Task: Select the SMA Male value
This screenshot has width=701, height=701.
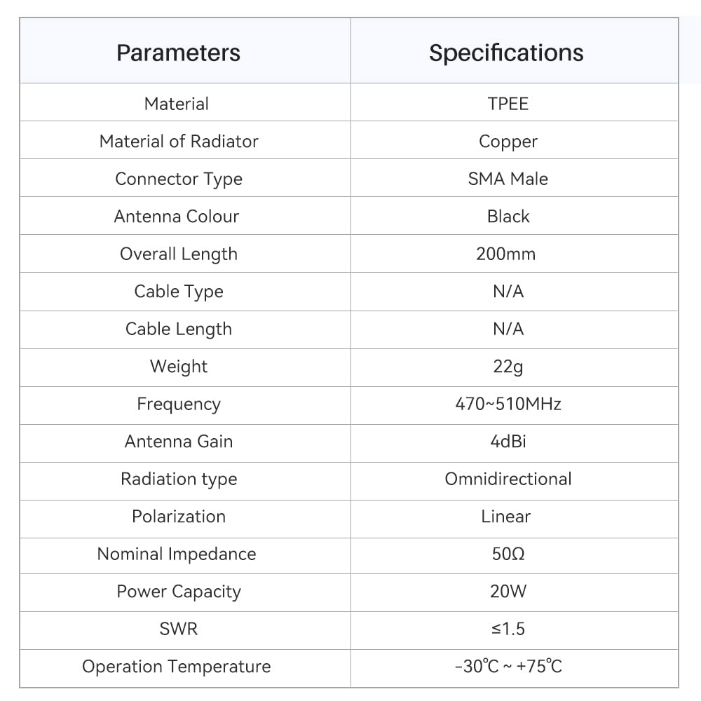Action: coord(508,179)
